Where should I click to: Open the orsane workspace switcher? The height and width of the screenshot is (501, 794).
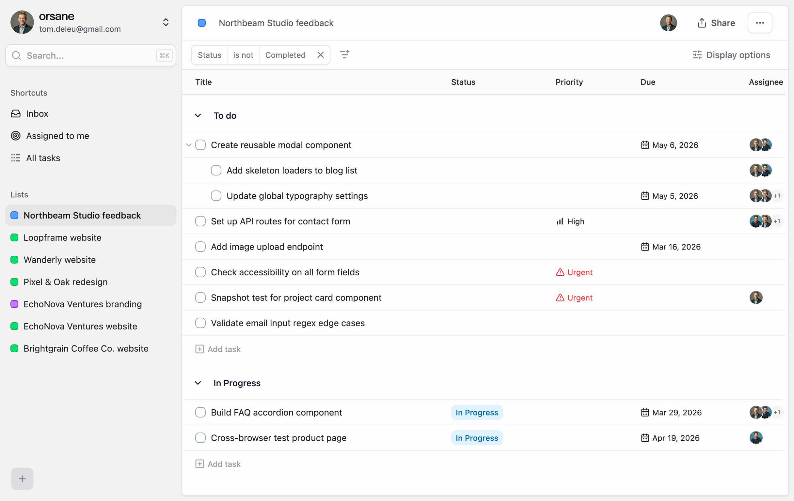[166, 23]
